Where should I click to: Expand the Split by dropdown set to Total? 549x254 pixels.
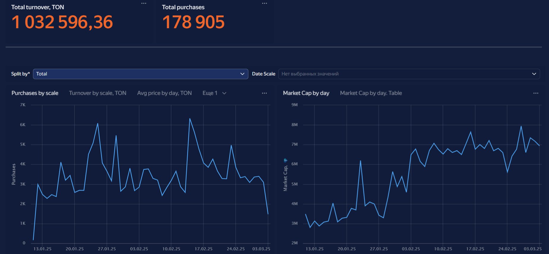[x=141, y=74]
